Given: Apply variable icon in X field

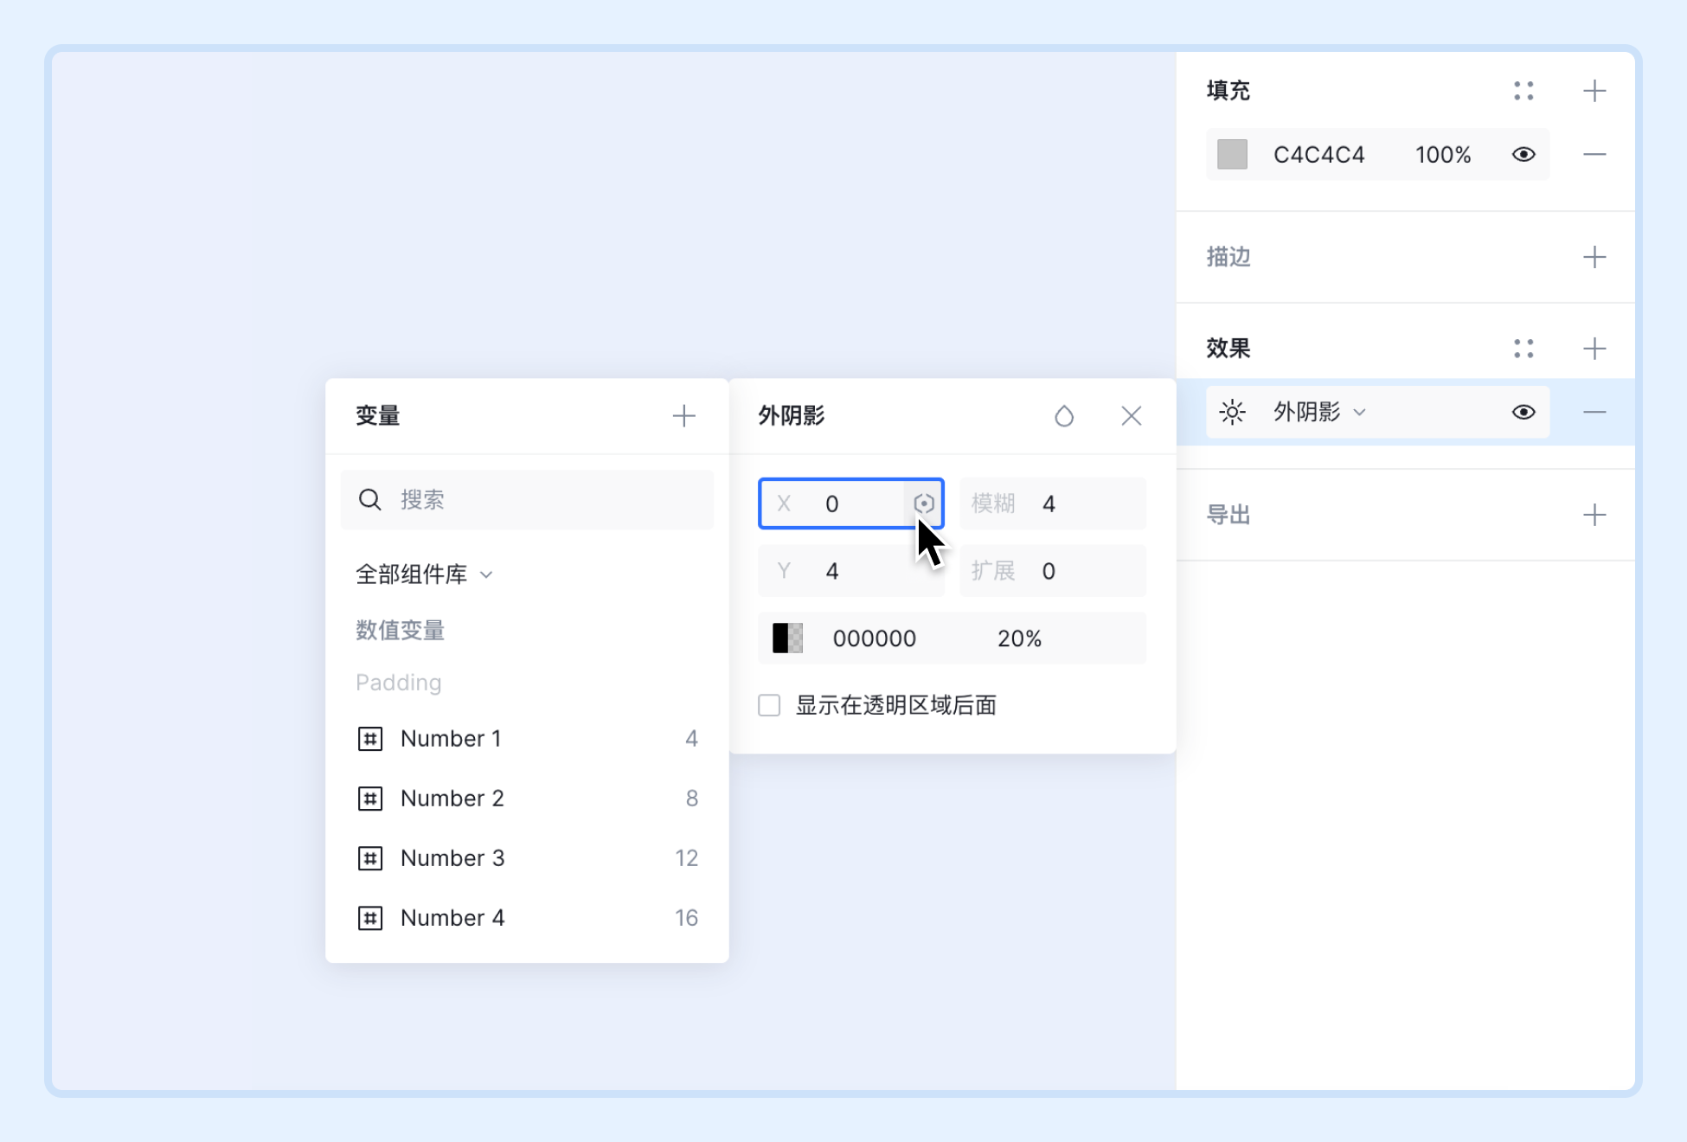Looking at the screenshot, I should [923, 504].
